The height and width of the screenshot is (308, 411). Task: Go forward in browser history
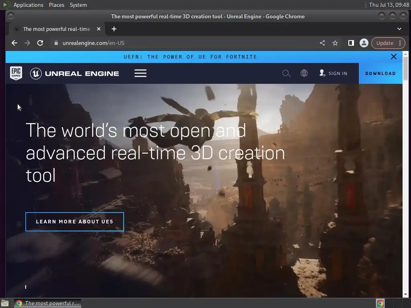pos(27,43)
